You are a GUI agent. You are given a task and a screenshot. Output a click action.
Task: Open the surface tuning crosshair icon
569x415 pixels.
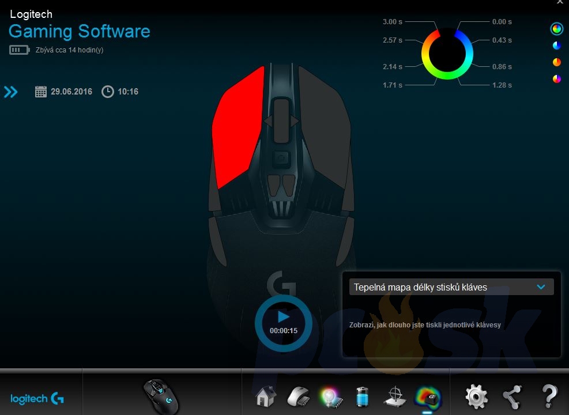click(395, 397)
